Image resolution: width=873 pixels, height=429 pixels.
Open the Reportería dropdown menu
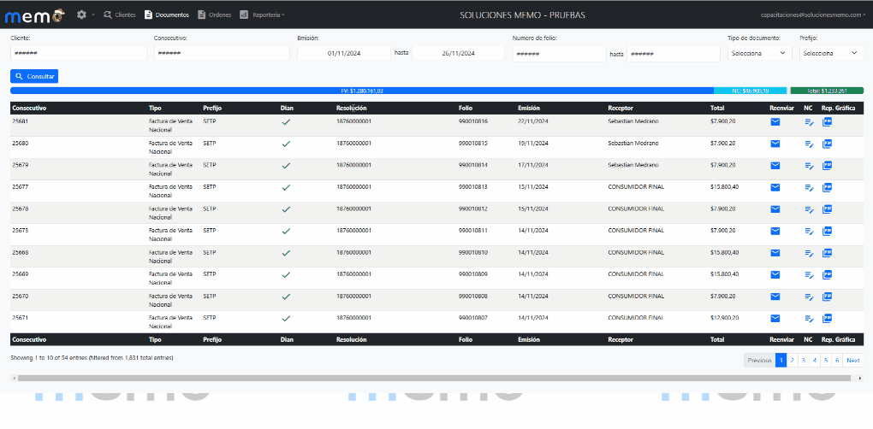coord(262,15)
